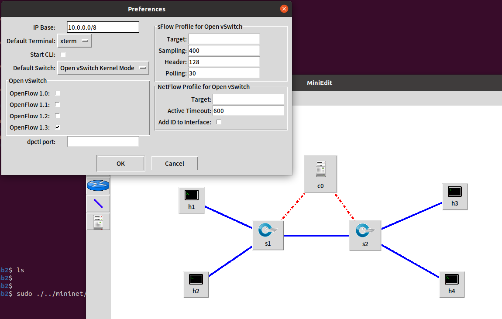Click the blue link between s1 and s2

pyautogui.click(x=316, y=236)
